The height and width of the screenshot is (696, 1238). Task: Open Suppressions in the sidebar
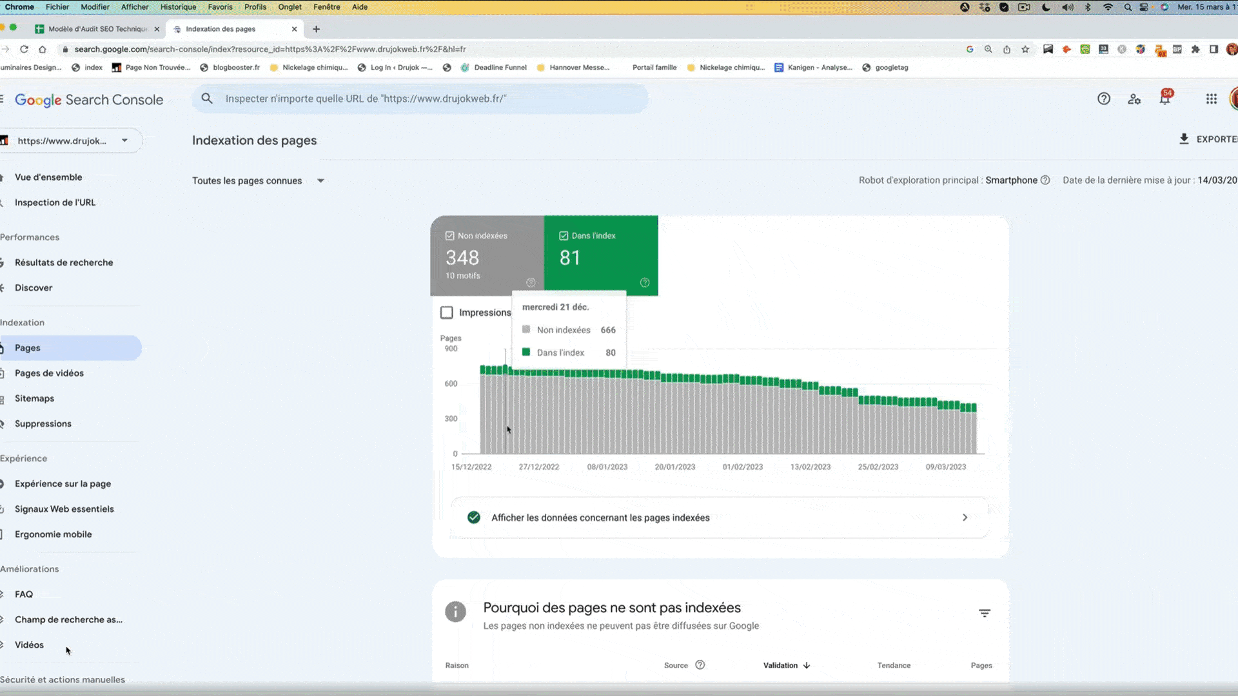pos(43,424)
